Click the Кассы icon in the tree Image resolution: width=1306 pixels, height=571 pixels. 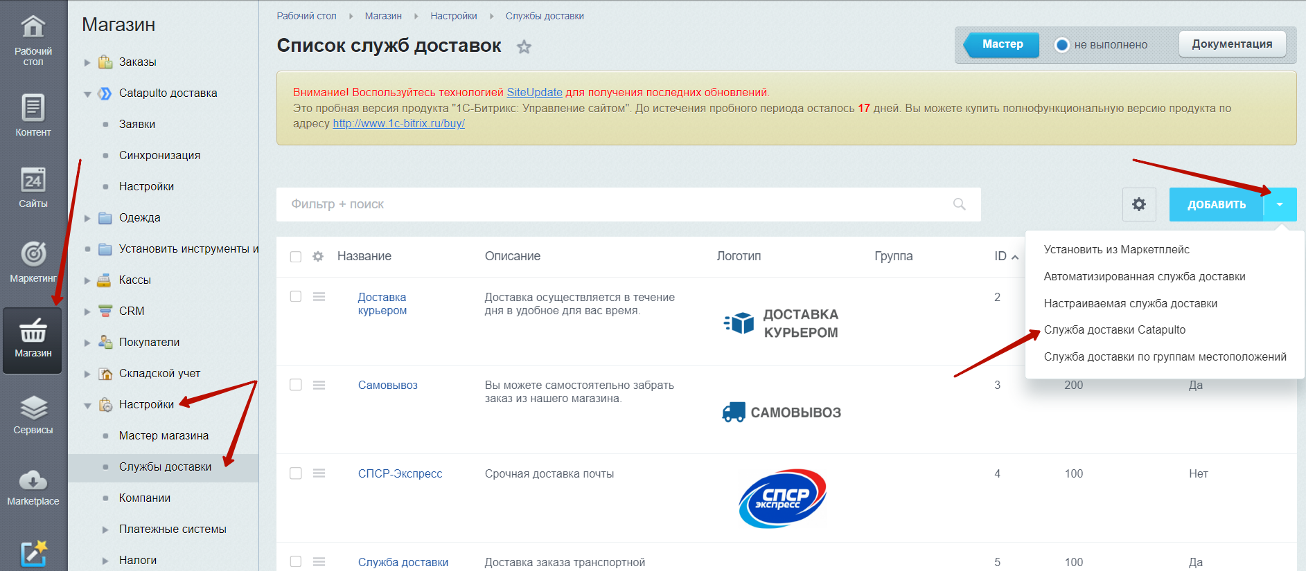(x=105, y=280)
